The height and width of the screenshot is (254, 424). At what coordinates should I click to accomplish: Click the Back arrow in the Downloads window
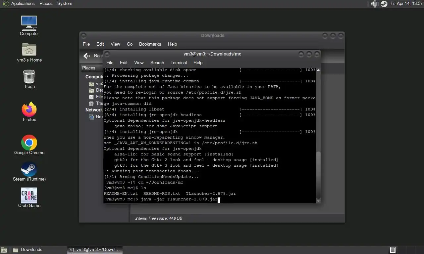click(87, 56)
